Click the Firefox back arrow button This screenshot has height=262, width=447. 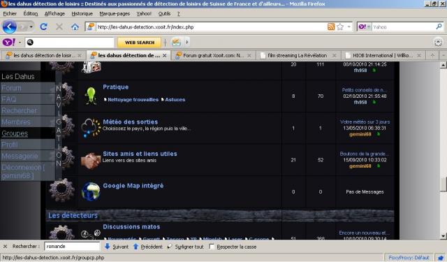click(x=9, y=27)
